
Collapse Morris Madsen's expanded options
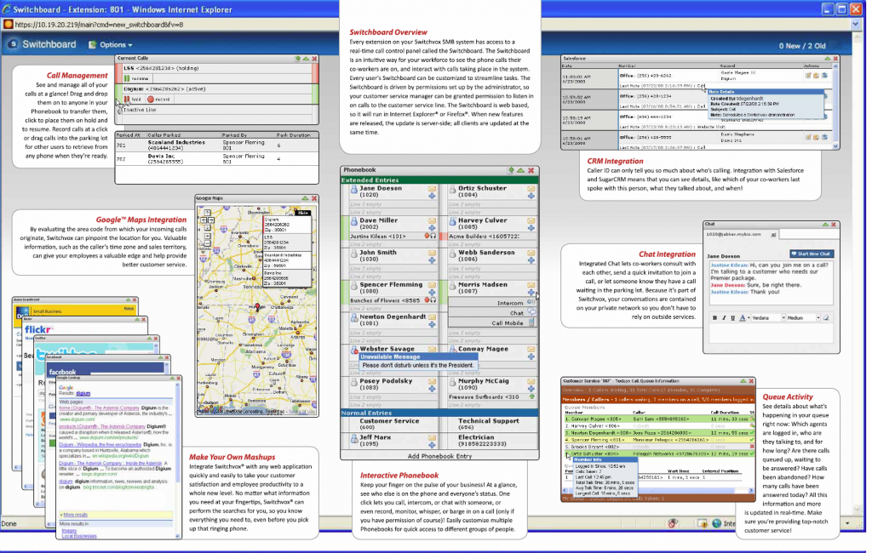pyautogui.click(x=531, y=293)
